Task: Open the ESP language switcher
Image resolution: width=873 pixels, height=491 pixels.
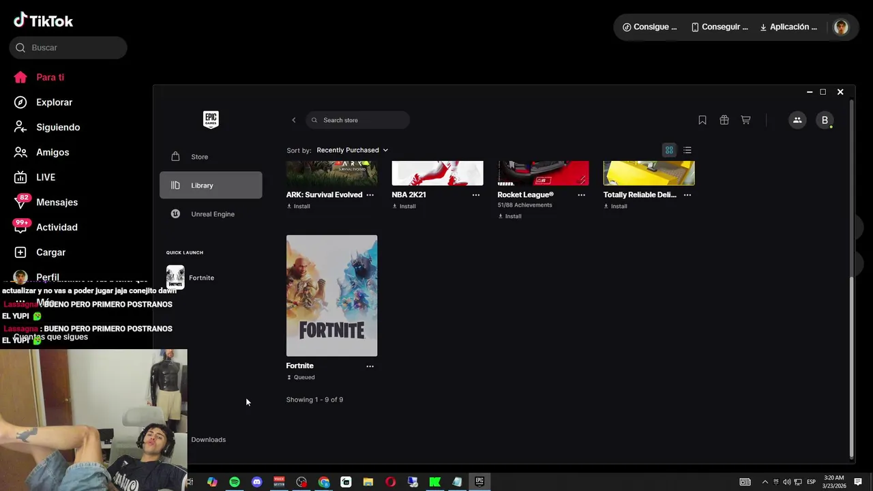Action: tap(812, 482)
